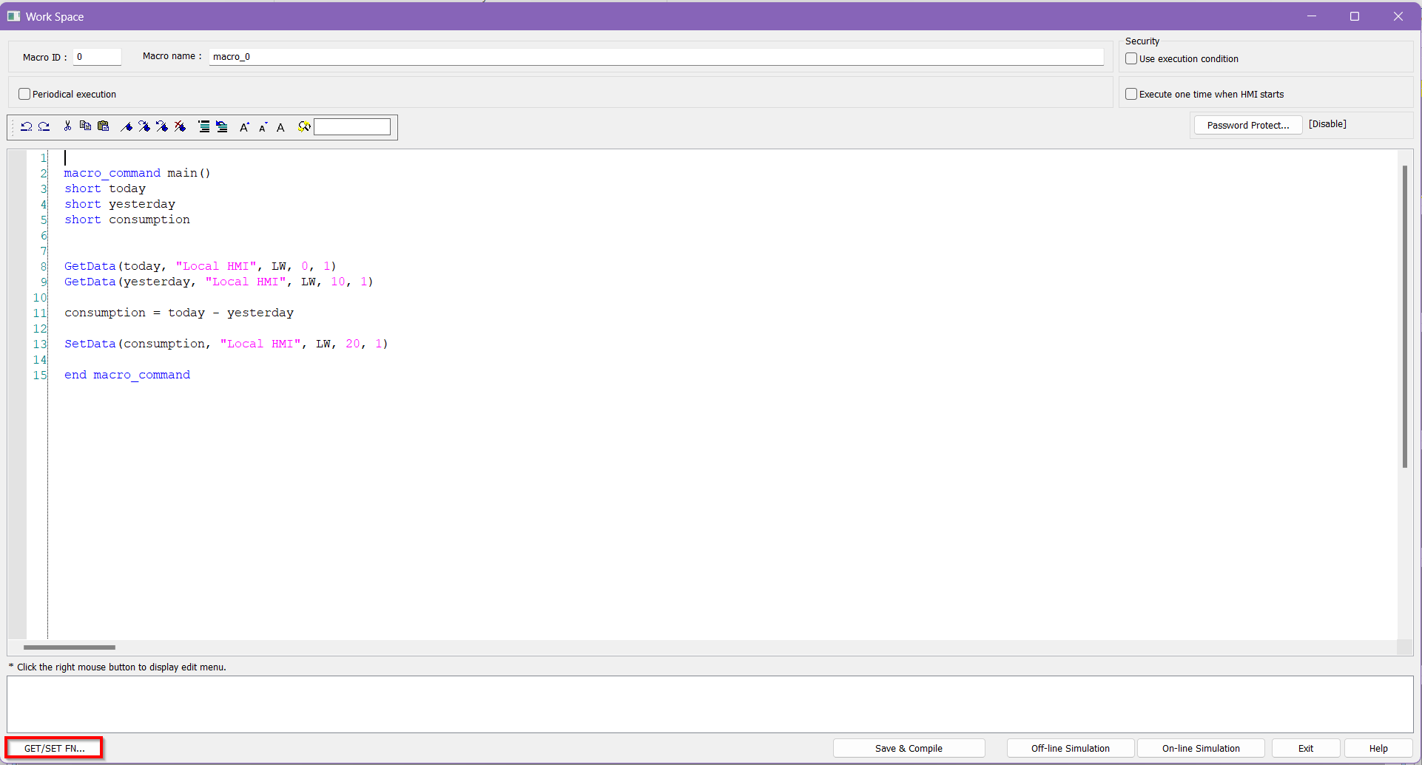Viewport: 1422px width, 765px height.
Task: Enable the Periodical execution checkbox
Action: pos(24,94)
